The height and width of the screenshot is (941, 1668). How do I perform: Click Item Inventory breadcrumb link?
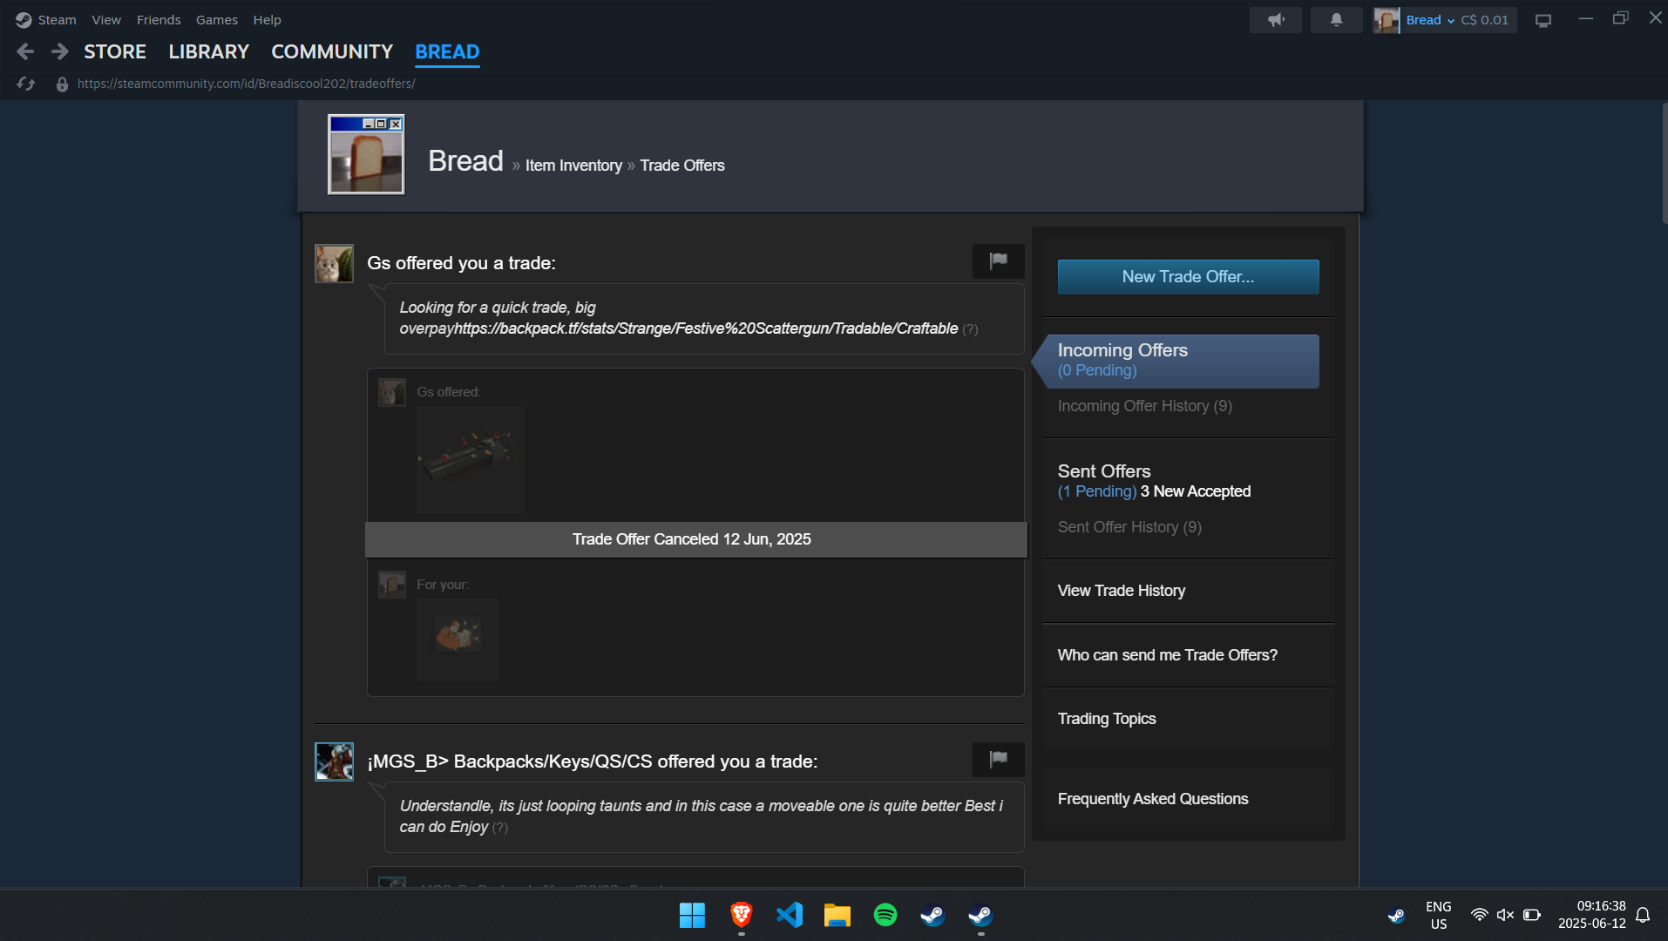point(573,166)
